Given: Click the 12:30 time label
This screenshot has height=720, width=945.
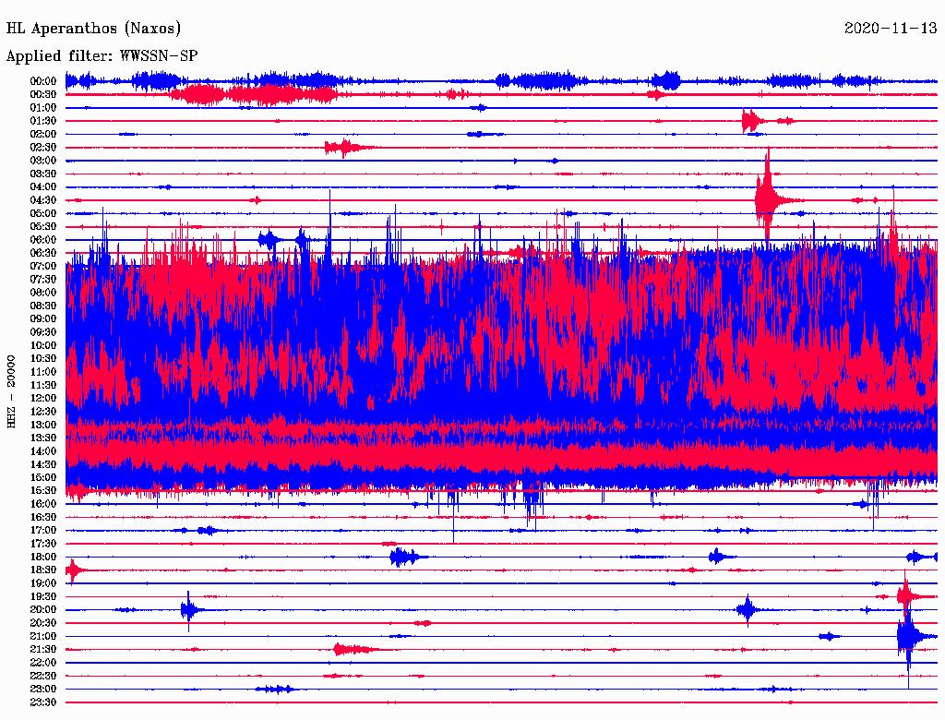Looking at the screenshot, I should (x=43, y=412).
